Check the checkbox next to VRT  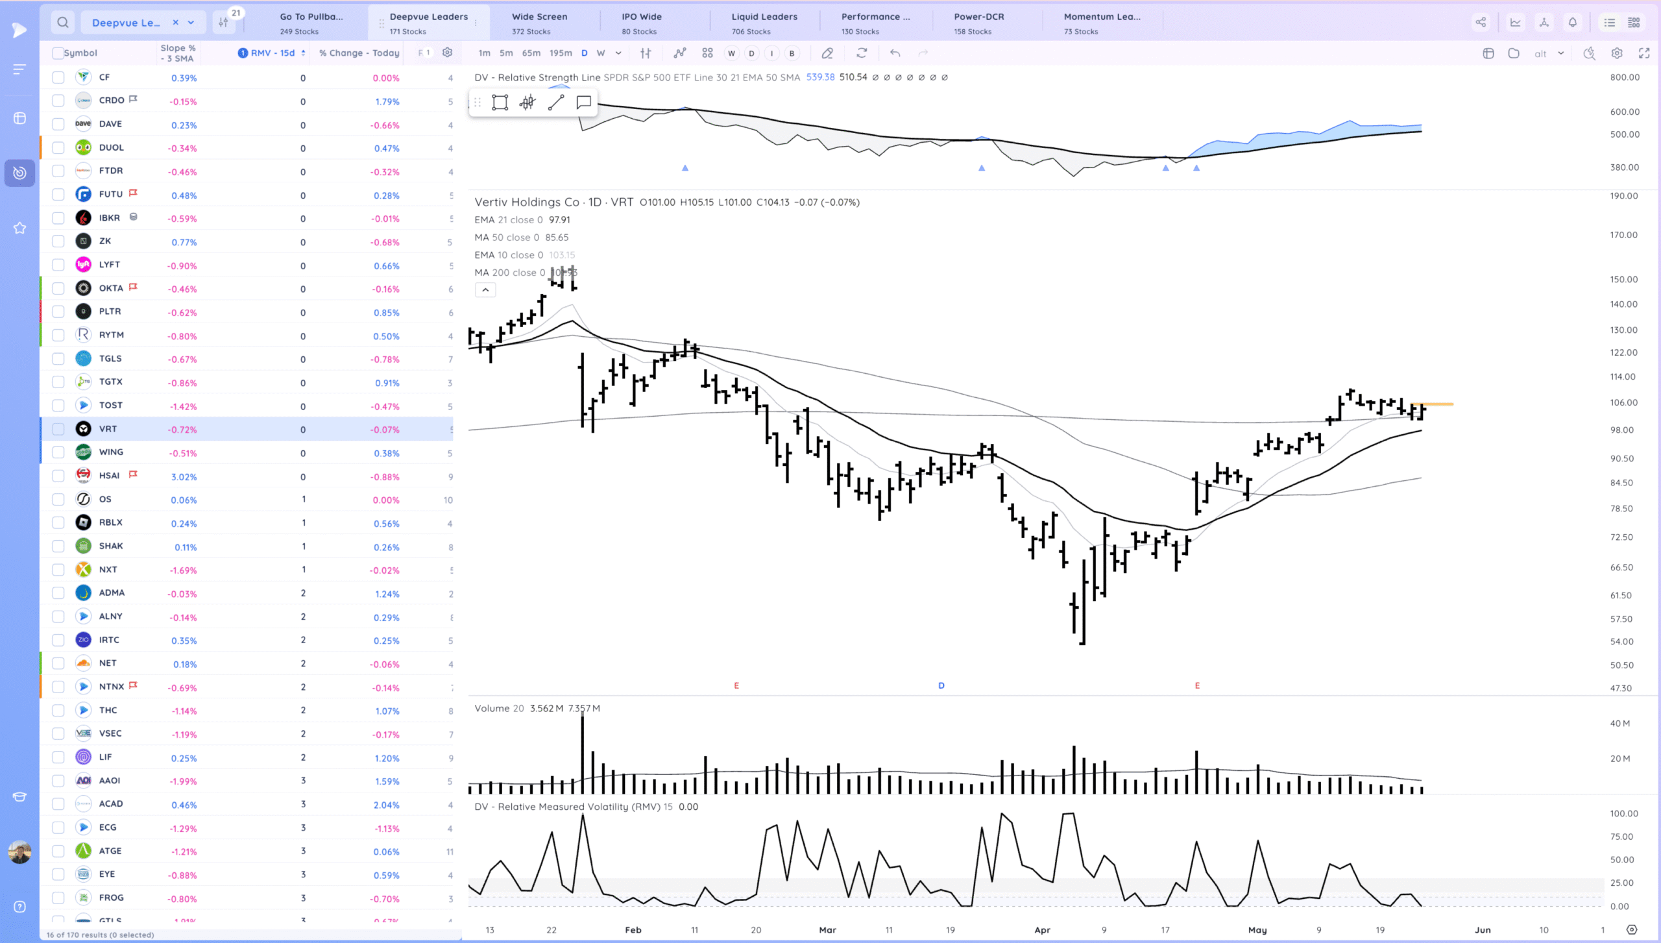click(58, 429)
